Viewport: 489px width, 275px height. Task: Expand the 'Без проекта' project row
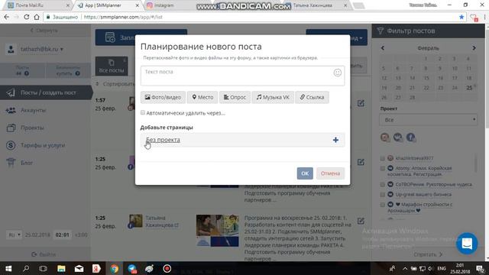pyautogui.click(x=242, y=140)
